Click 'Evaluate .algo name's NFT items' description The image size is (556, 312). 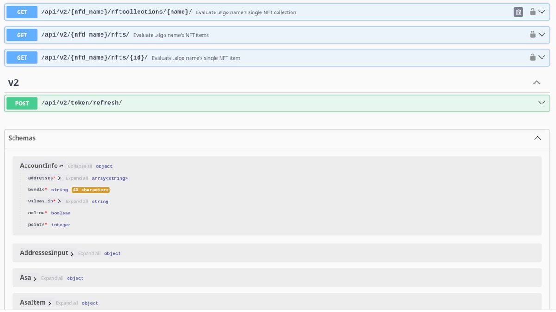pos(171,35)
